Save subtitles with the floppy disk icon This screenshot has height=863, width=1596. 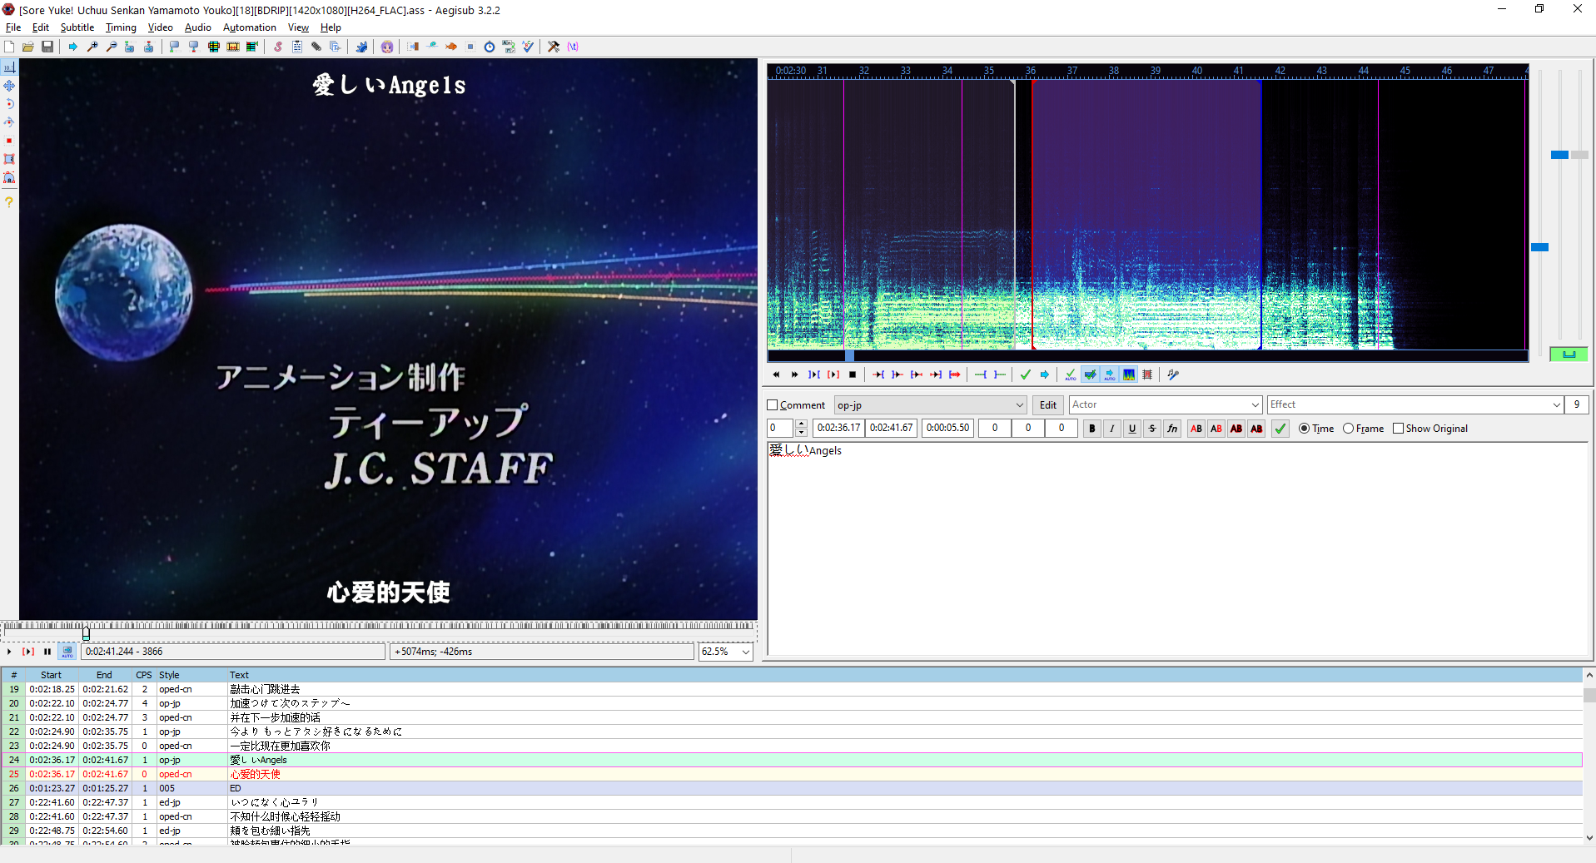pos(47,47)
